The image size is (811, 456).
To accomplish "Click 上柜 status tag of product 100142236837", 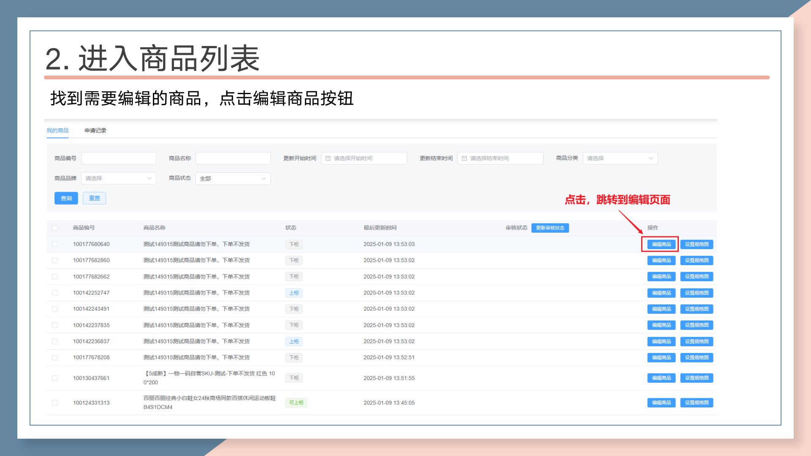I will click(294, 342).
